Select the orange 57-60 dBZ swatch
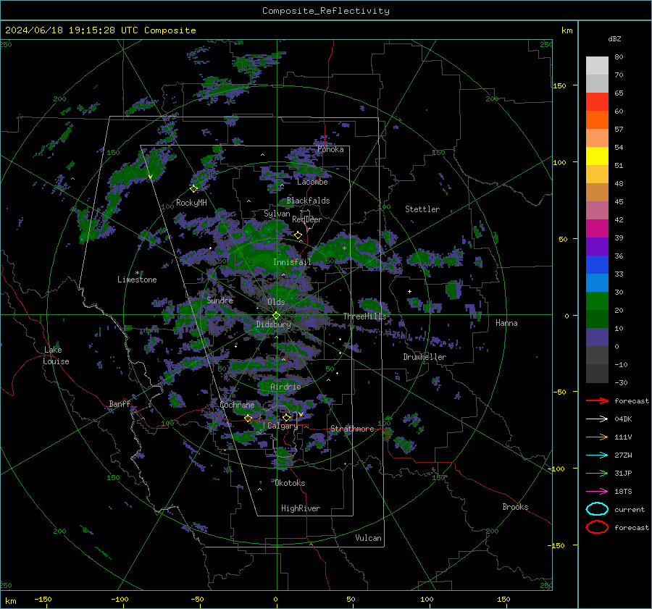The height and width of the screenshot is (609, 652). click(597, 120)
